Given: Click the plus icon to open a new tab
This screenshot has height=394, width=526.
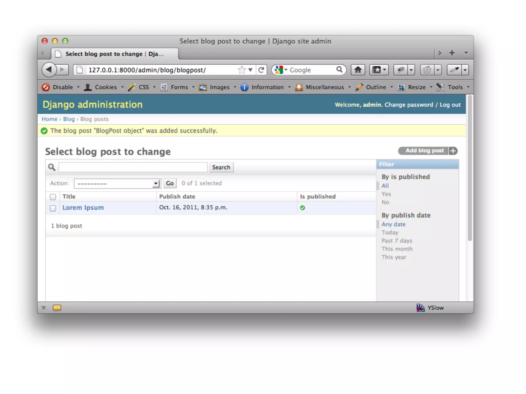Looking at the screenshot, I should 452,53.
